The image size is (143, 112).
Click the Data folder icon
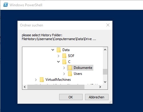(59, 50)
